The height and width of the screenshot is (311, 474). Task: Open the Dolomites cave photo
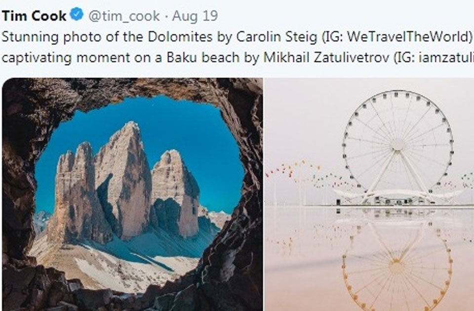click(132, 194)
